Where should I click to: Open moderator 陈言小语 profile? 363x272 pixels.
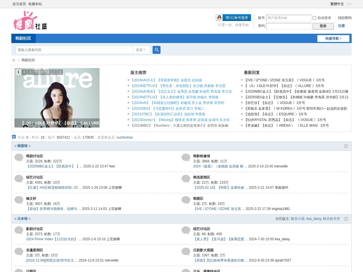coord(297,219)
